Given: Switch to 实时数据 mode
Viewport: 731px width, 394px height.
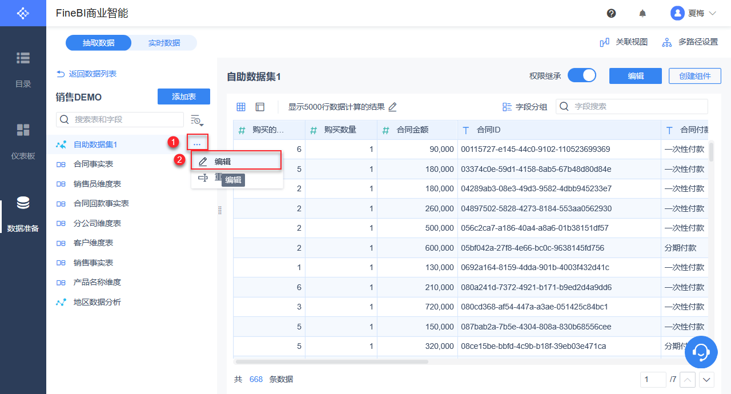Looking at the screenshot, I should pos(164,43).
